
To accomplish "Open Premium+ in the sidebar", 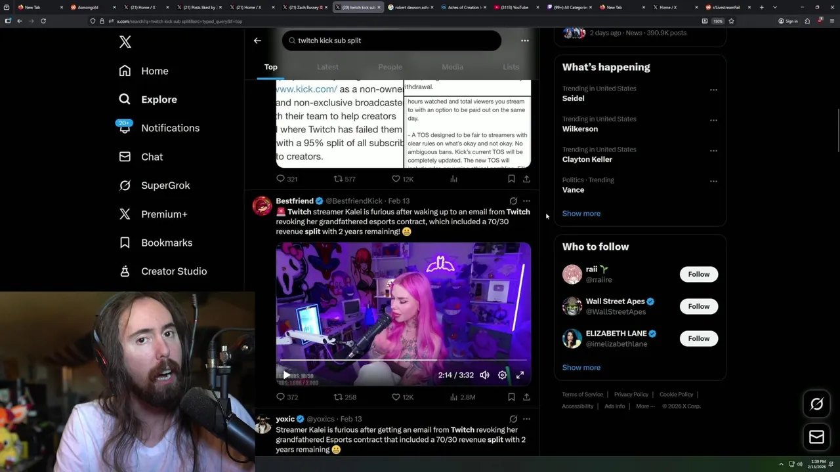I will (153, 214).
